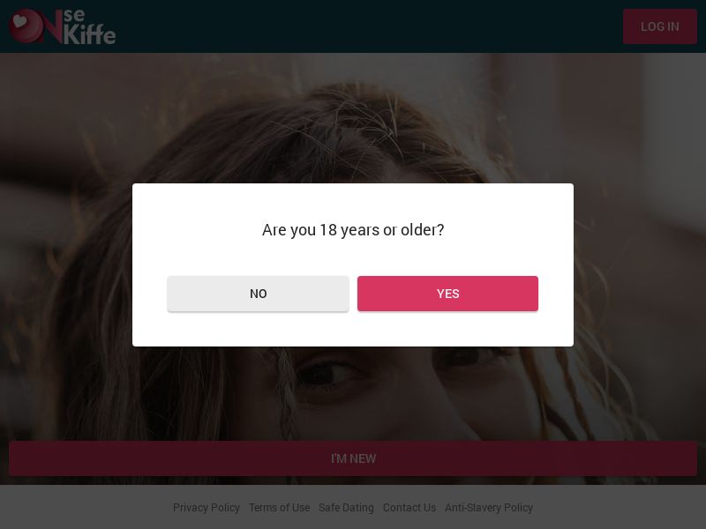Screen dimensions: 706x529
Task: Go to the Contact Us link
Action: coord(409,508)
